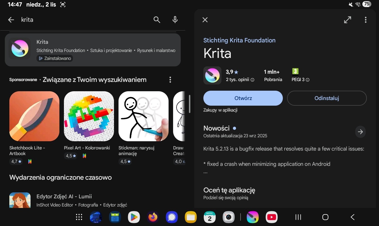Screen dimensions: 379x226
Task: Close the Krita details panel
Action: (x=205, y=20)
